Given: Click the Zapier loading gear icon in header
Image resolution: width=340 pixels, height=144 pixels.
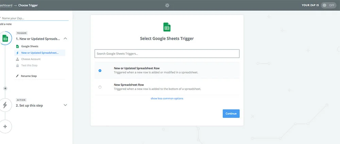Looking at the screenshot, I should [167, 5].
